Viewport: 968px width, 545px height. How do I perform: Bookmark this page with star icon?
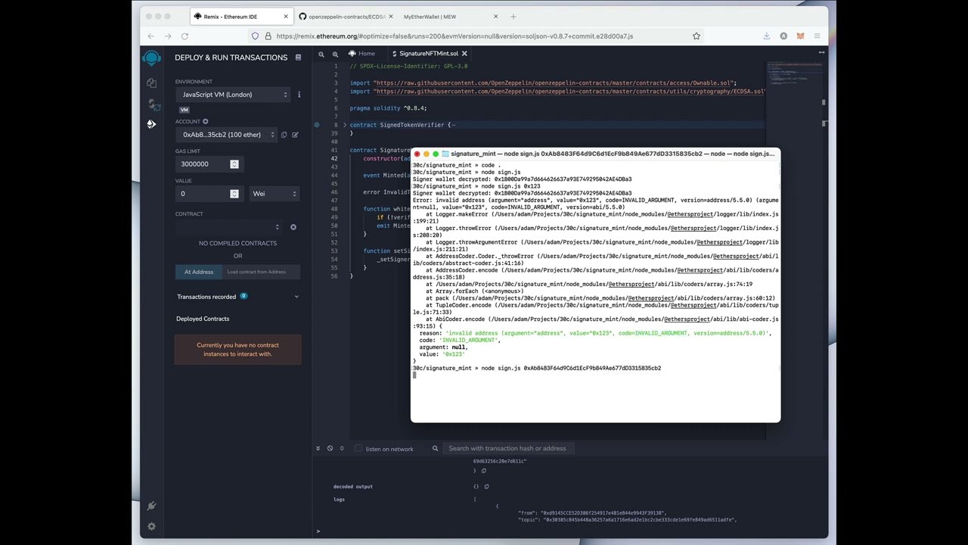pos(697,36)
